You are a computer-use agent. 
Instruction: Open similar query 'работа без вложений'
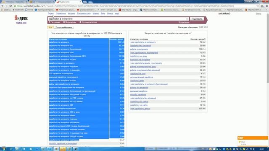point(139,88)
